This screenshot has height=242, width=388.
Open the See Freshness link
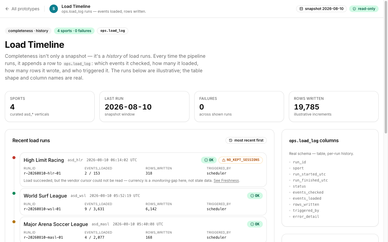pos(226,181)
